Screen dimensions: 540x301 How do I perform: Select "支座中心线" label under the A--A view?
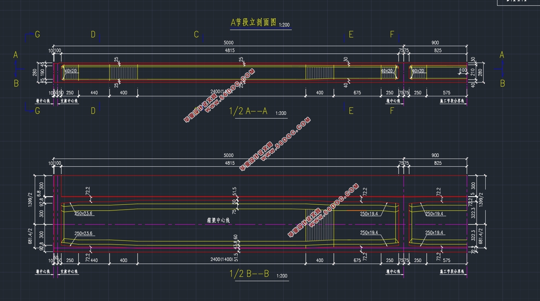(69, 101)
